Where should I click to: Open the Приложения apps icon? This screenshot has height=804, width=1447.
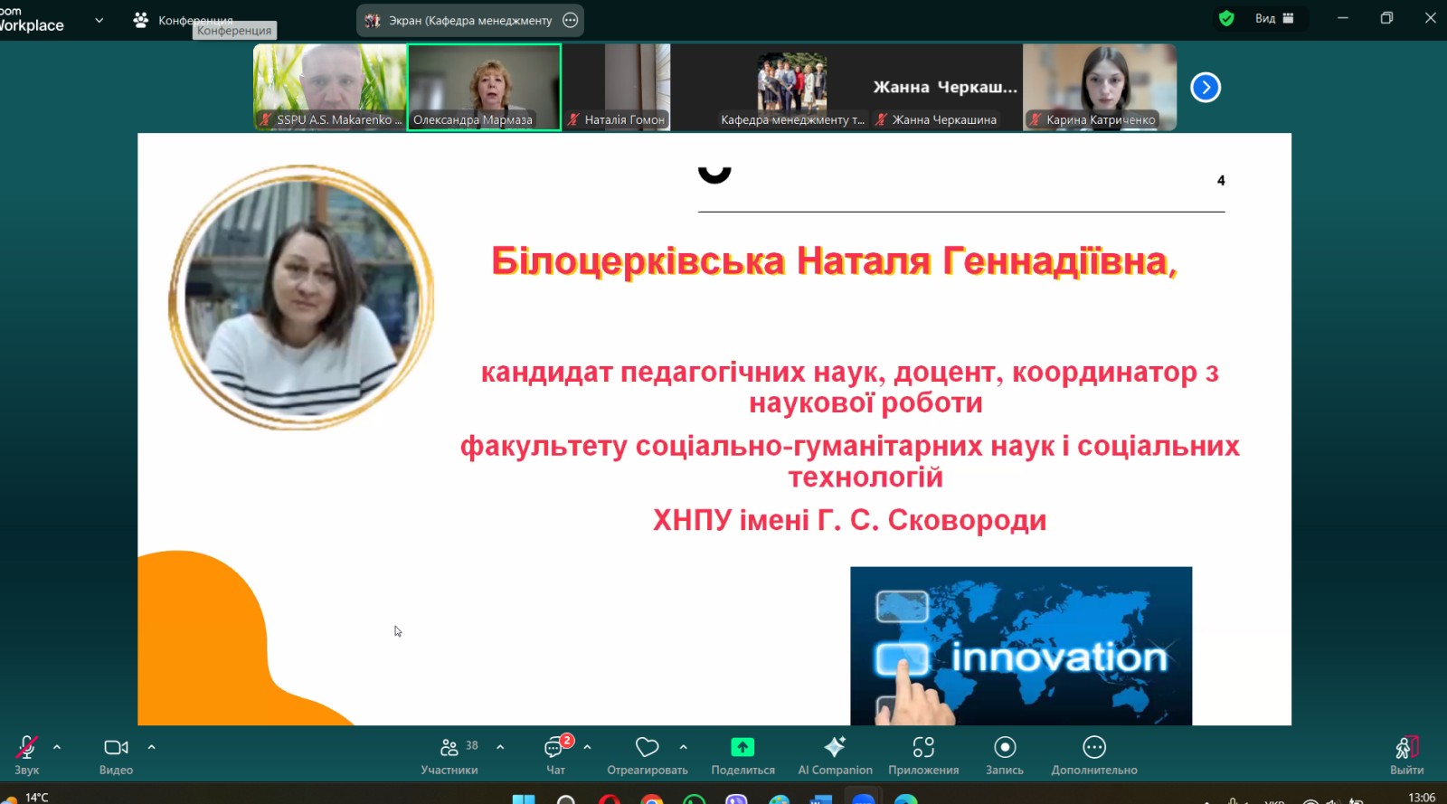coord(922,755)
